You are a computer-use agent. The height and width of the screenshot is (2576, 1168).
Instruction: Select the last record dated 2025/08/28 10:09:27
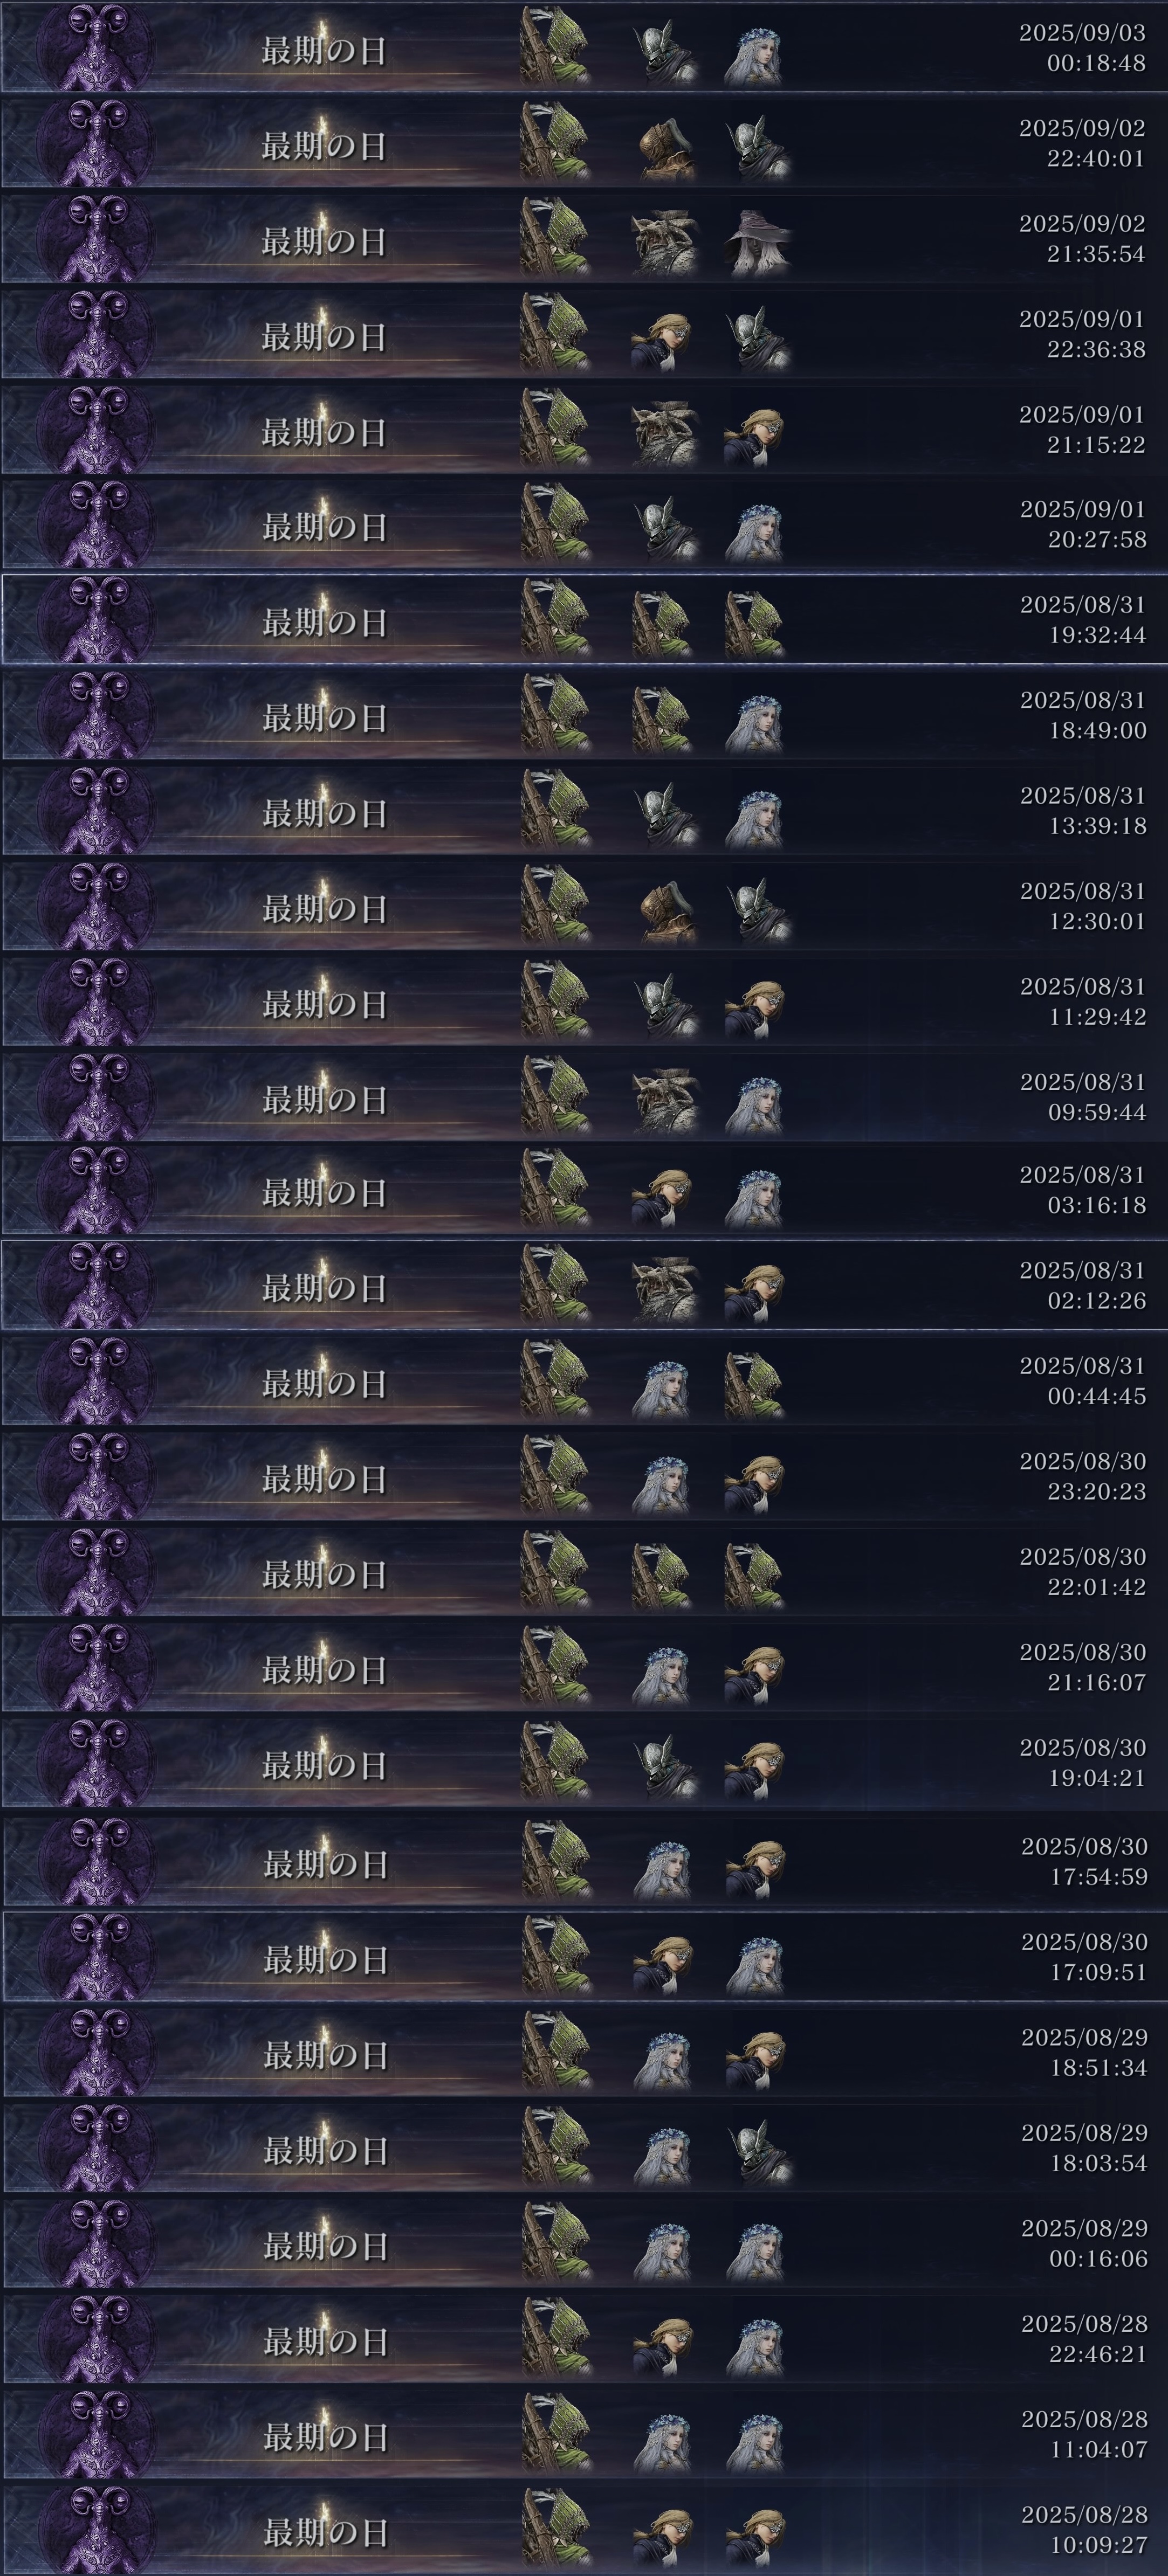tap(584, 2529)
